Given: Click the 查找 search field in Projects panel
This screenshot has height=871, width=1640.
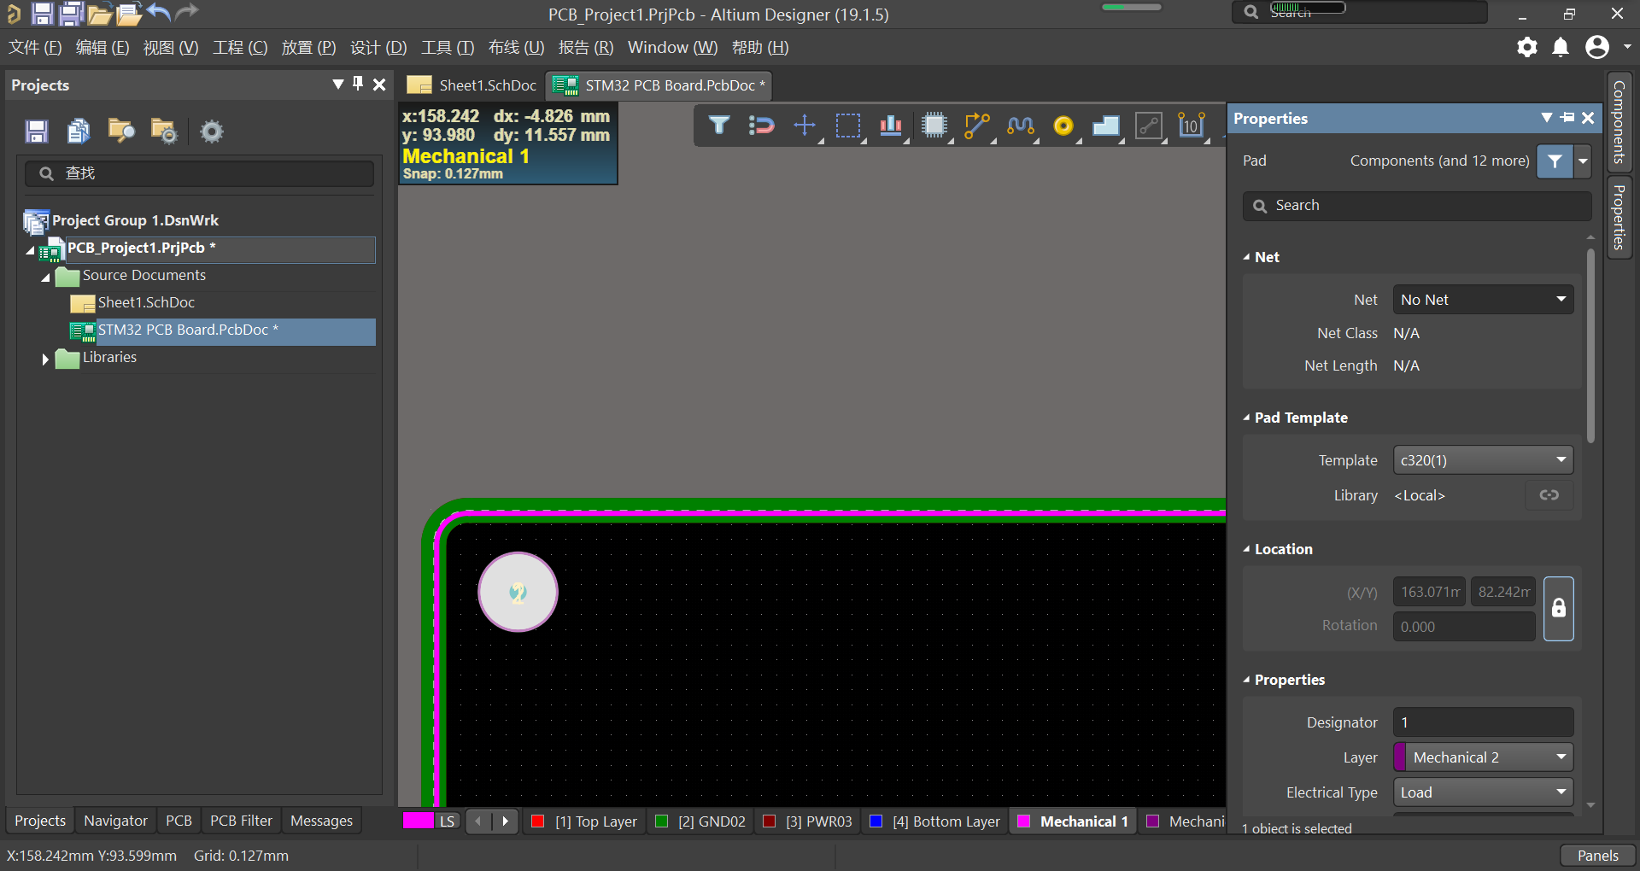Looking at the screenshot, I should click(200, 173).
